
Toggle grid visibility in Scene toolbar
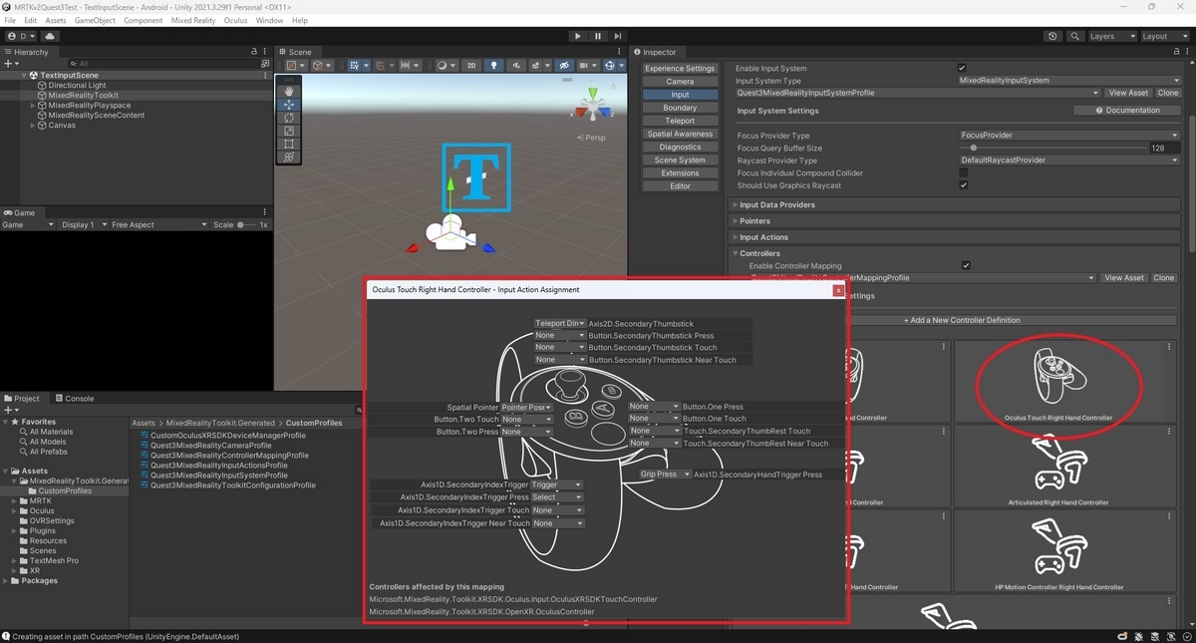coord(354,66)
